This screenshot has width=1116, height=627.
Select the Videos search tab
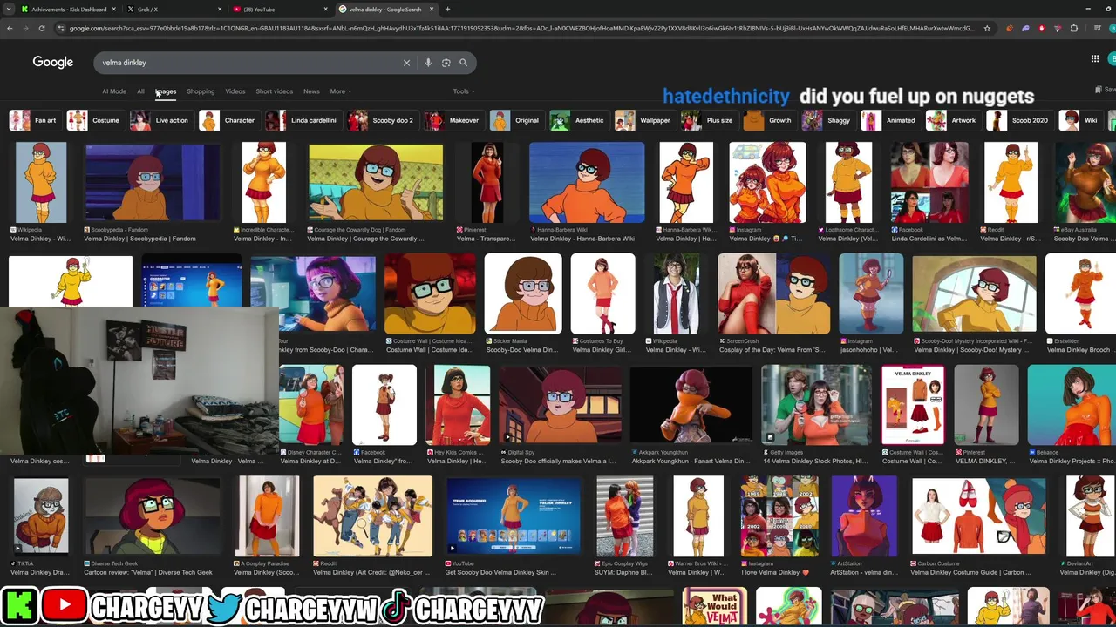(x=235, y=91)
